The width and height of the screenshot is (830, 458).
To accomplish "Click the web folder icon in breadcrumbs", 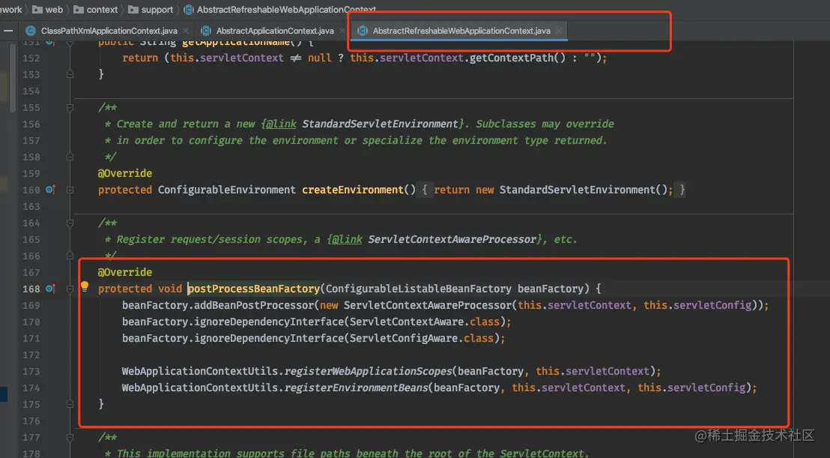I will 37,10.
